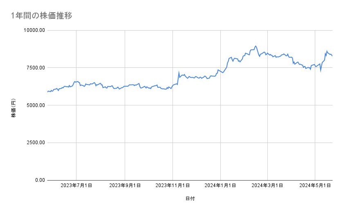Click the 7500.00 y-axis label
The height and width of the screenshot is (212, 343).
[x=34, y=68]
